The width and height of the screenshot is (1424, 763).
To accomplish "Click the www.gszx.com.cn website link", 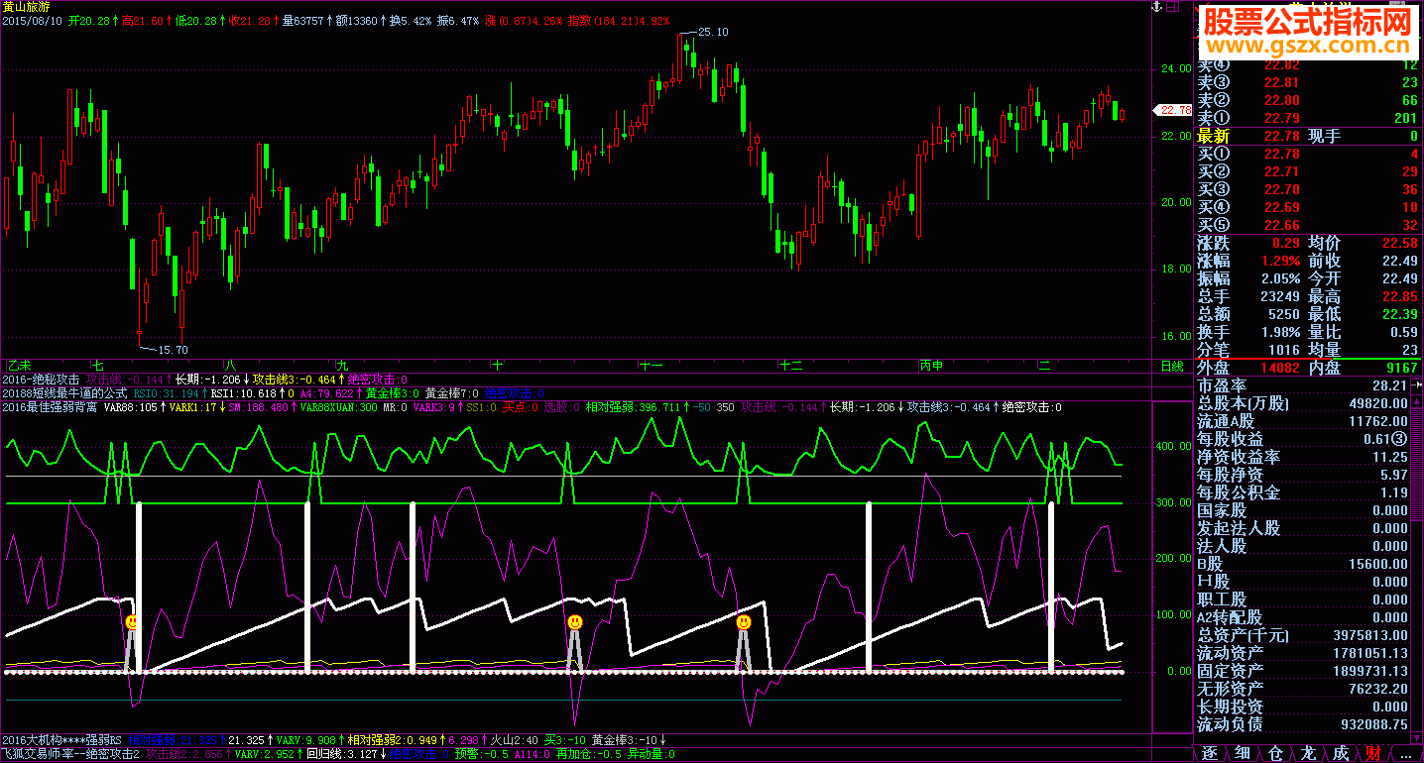I will (1306, 46).
